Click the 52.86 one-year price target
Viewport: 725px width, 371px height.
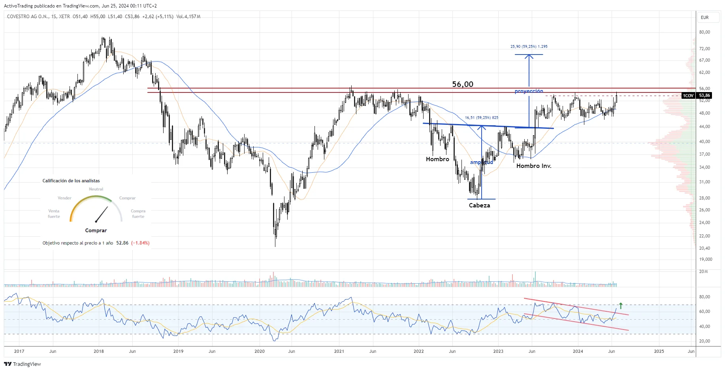coord(122,243)
